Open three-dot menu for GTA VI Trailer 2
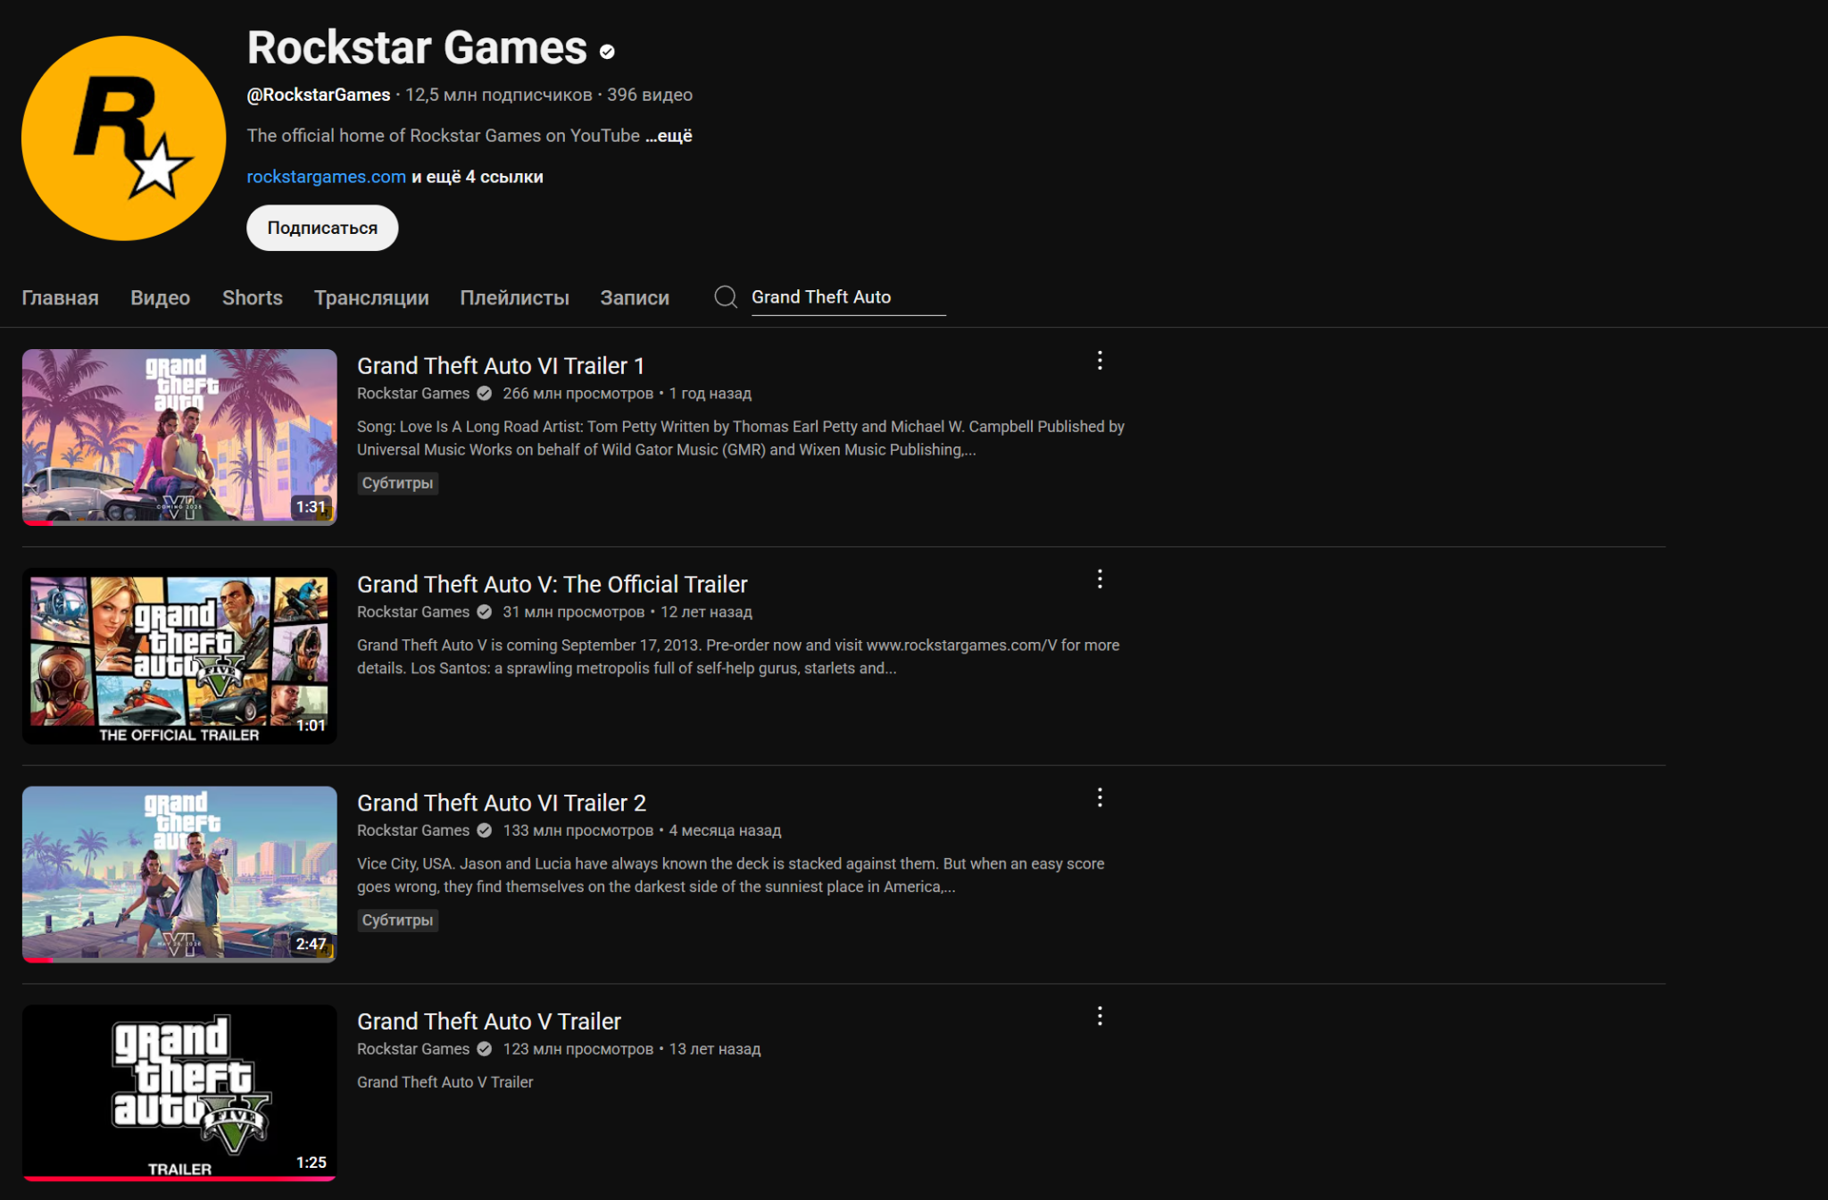 coord(1100,797)
